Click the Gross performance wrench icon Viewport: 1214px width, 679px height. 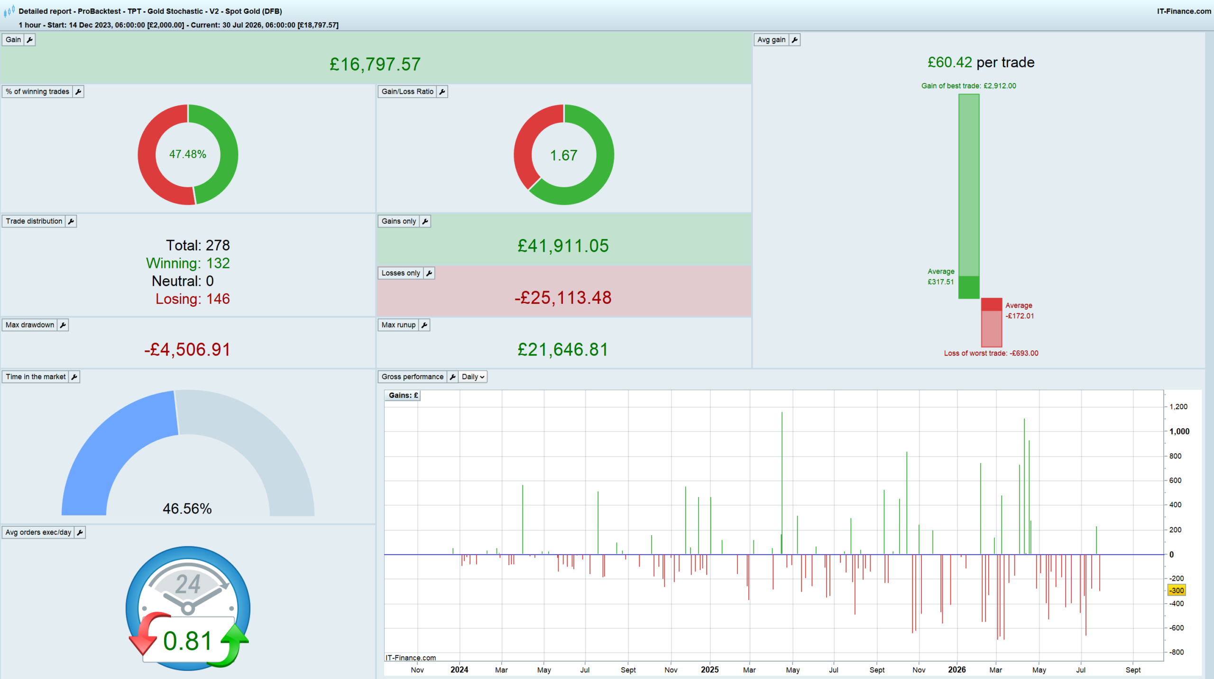pyautogui.click(x=453, y=377)
